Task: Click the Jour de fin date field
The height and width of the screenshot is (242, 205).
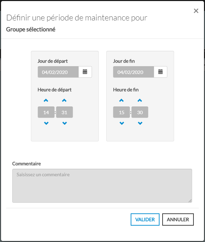Action: (134, 72)
